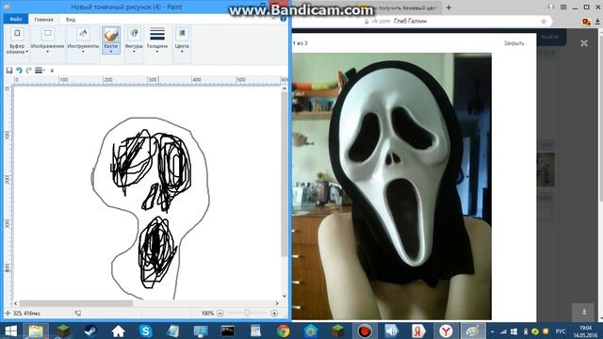Screen dimensions: 603x339
Task: Click the Scream mask photo in viewer
Action: [392, 186]
